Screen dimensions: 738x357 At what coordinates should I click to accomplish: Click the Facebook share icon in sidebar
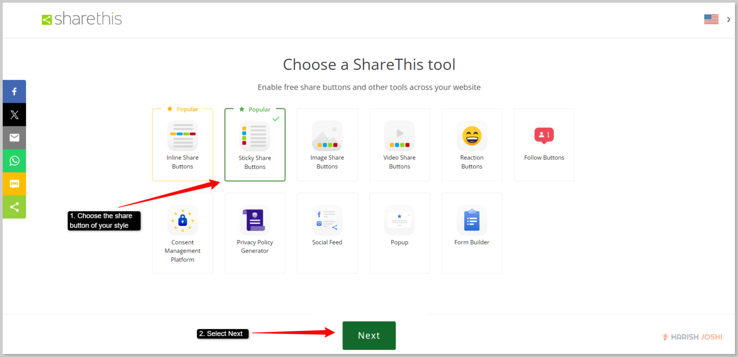pyautogui.click(x=14, y=91)
